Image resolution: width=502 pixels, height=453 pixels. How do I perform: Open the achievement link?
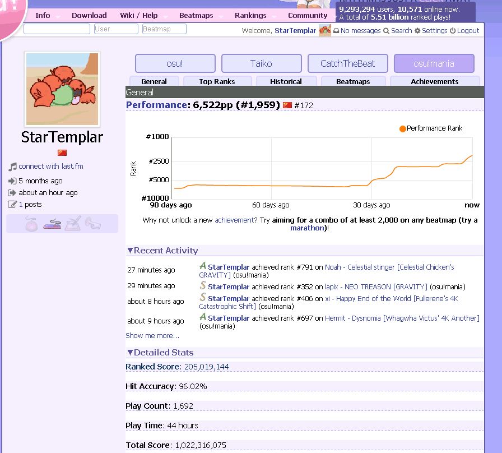click(x=234, y=220)
